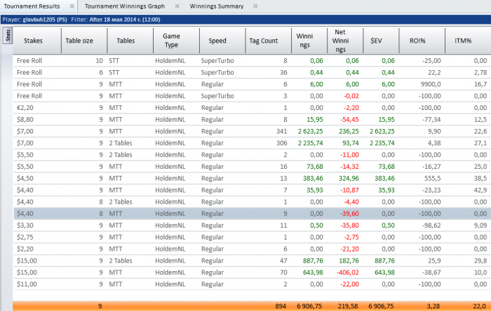This screenshot has height=311, width=491.
Task: Close the Tournament Results tab
Action: (x=72, y=6)
